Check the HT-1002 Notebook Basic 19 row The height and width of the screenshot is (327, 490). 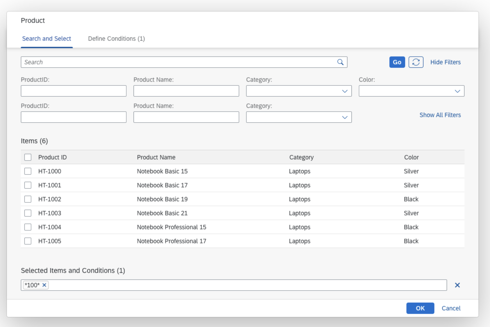tap(28, 199)
